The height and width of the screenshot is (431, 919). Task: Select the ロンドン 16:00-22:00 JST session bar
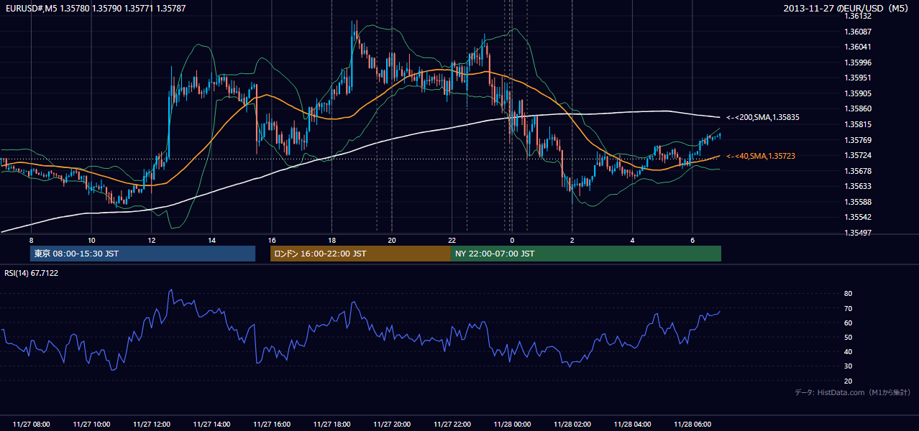pyautogui.click(x=360, y=254)
